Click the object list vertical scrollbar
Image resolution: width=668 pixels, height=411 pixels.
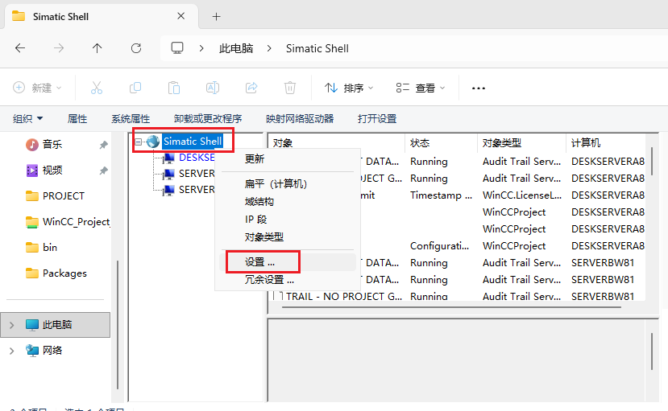coord(652,161)
